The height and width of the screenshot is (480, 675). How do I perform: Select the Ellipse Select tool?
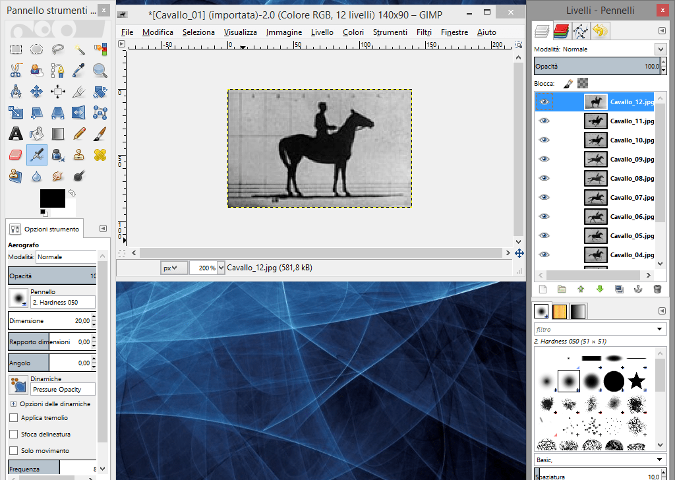coord(37,49)
